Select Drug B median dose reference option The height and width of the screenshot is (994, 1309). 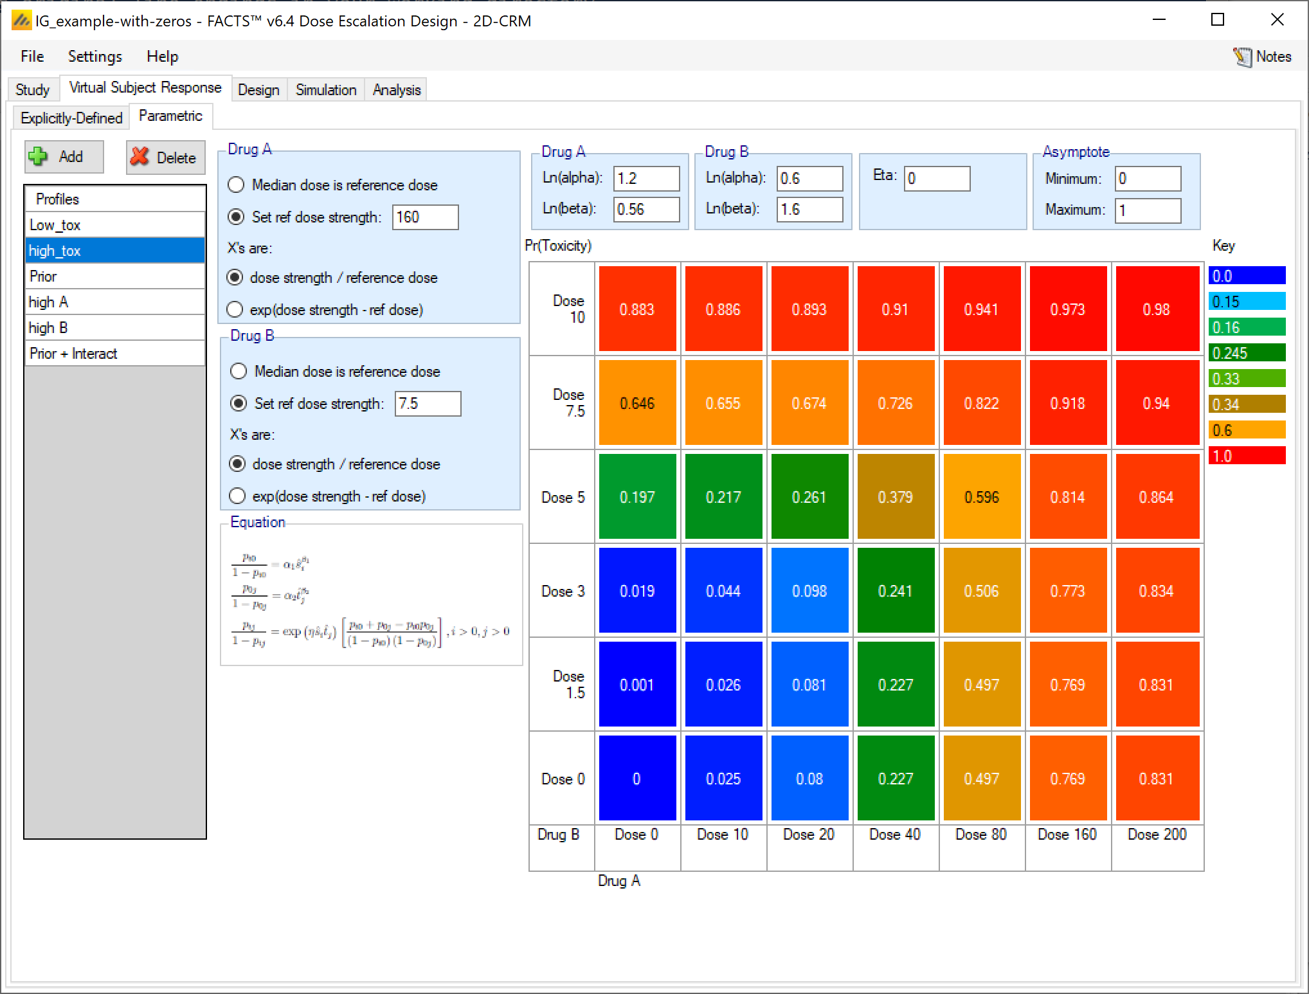point(239,372)
